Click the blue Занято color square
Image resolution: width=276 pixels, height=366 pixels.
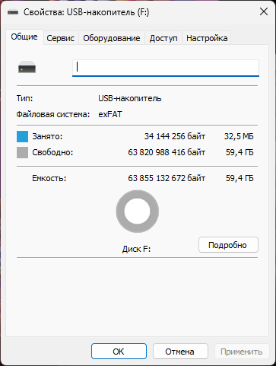22,136
